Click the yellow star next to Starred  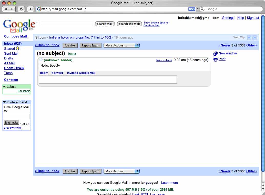(x=18, y=48)
